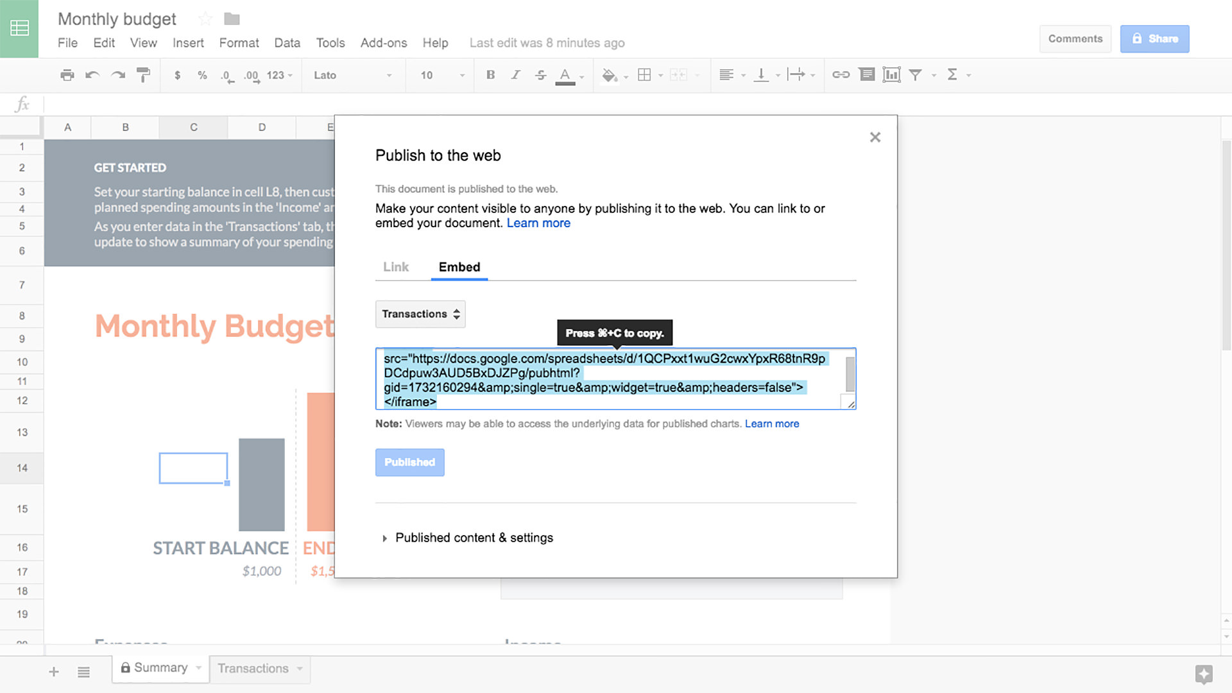Toggle bold formatting

(x=490, y=75)
